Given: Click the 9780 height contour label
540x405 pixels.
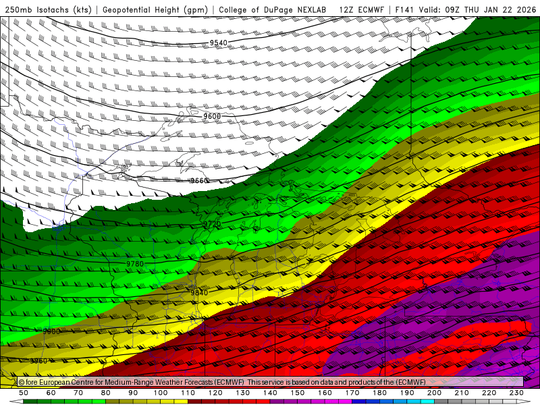Looking at the screenshot, I should click(x=134, y=264).
